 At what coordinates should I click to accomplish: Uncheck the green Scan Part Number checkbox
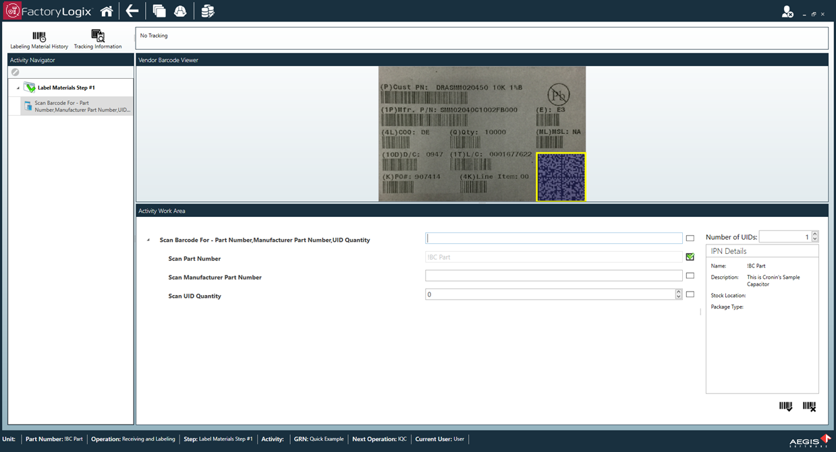tap(690, 257)
